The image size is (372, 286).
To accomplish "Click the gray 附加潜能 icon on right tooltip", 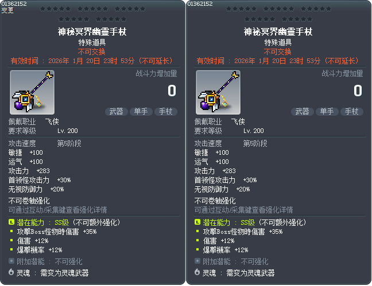I will [197, 261].
